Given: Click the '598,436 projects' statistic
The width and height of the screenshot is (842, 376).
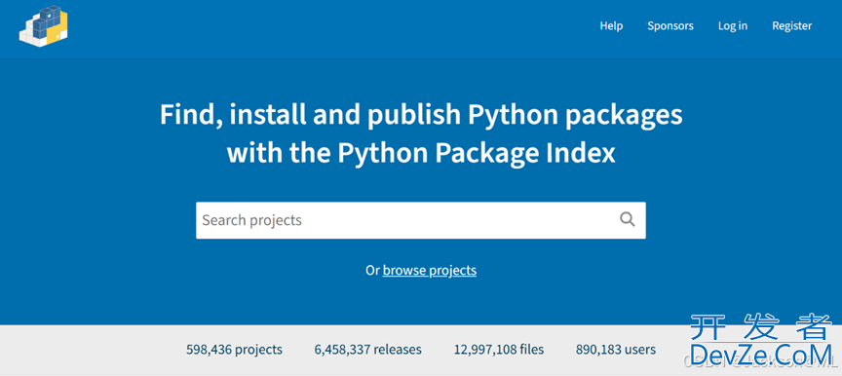Looking at the screenshot, I should (x=234, y=350).
